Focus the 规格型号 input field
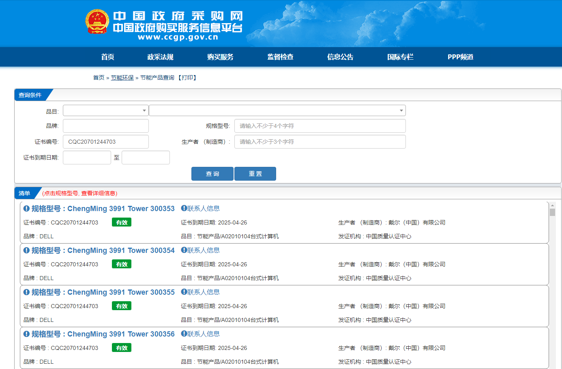 320,126
